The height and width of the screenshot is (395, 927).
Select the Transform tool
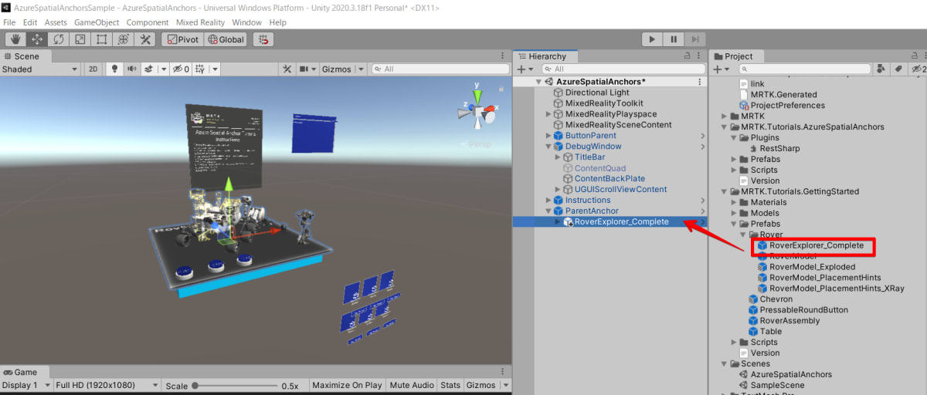[123, 39]
